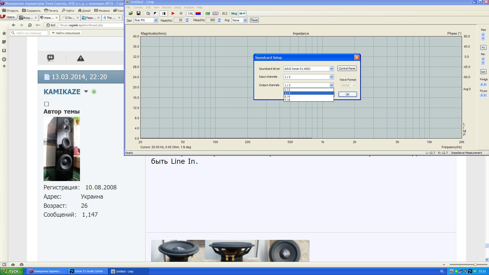
Task: Open bookmarks star in Opera sidebar
Action: [4, 33]
